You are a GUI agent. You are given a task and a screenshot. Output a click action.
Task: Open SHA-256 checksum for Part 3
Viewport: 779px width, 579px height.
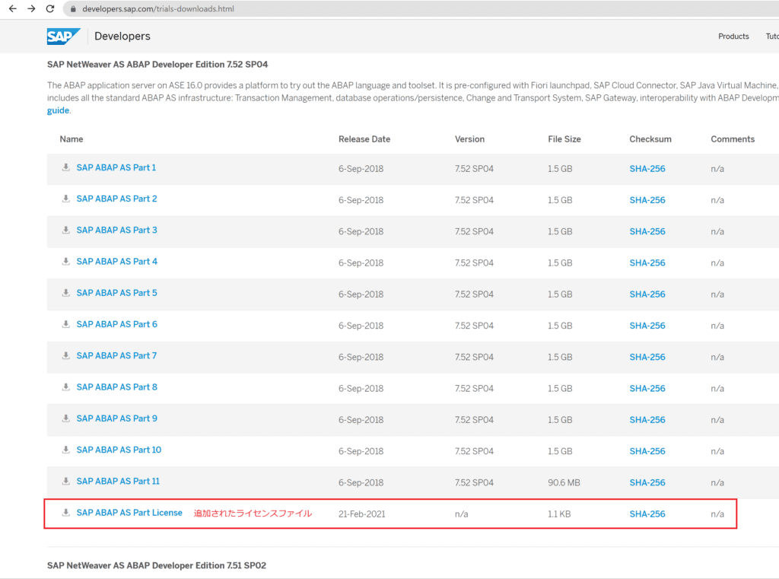[647, 231]
